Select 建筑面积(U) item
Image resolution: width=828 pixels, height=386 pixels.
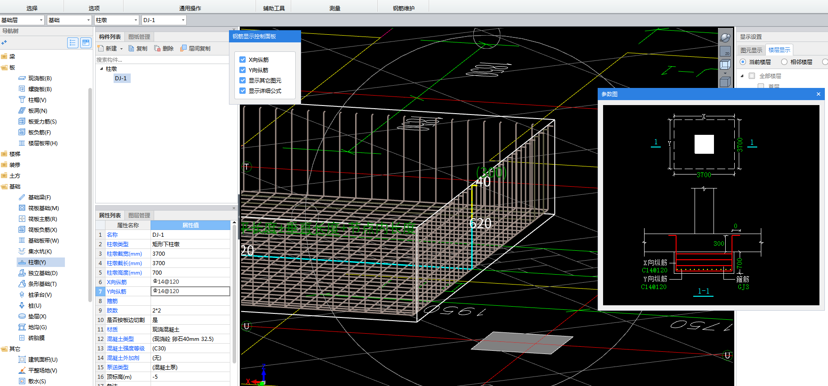point(38,360)
